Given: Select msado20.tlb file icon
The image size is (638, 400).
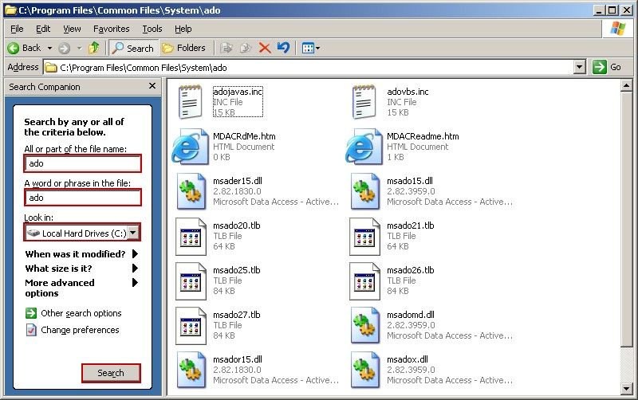Looking at the screenshot, I should [191, 236].
